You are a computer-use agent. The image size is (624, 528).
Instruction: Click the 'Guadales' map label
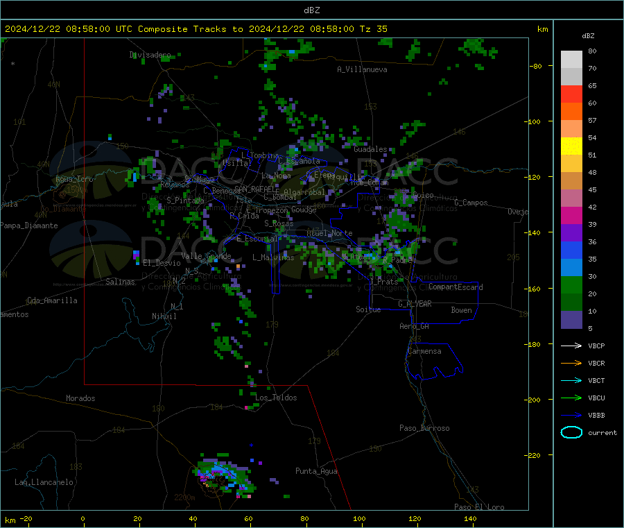point(370,149)
